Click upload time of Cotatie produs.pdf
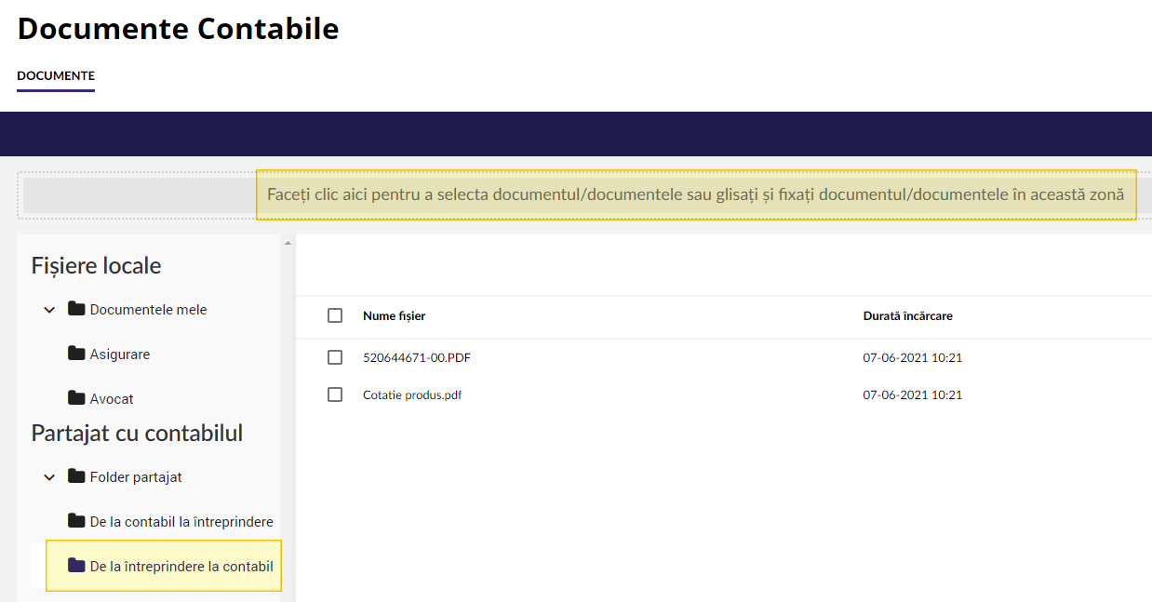The image size is (1152, 602). coord(913,395)
